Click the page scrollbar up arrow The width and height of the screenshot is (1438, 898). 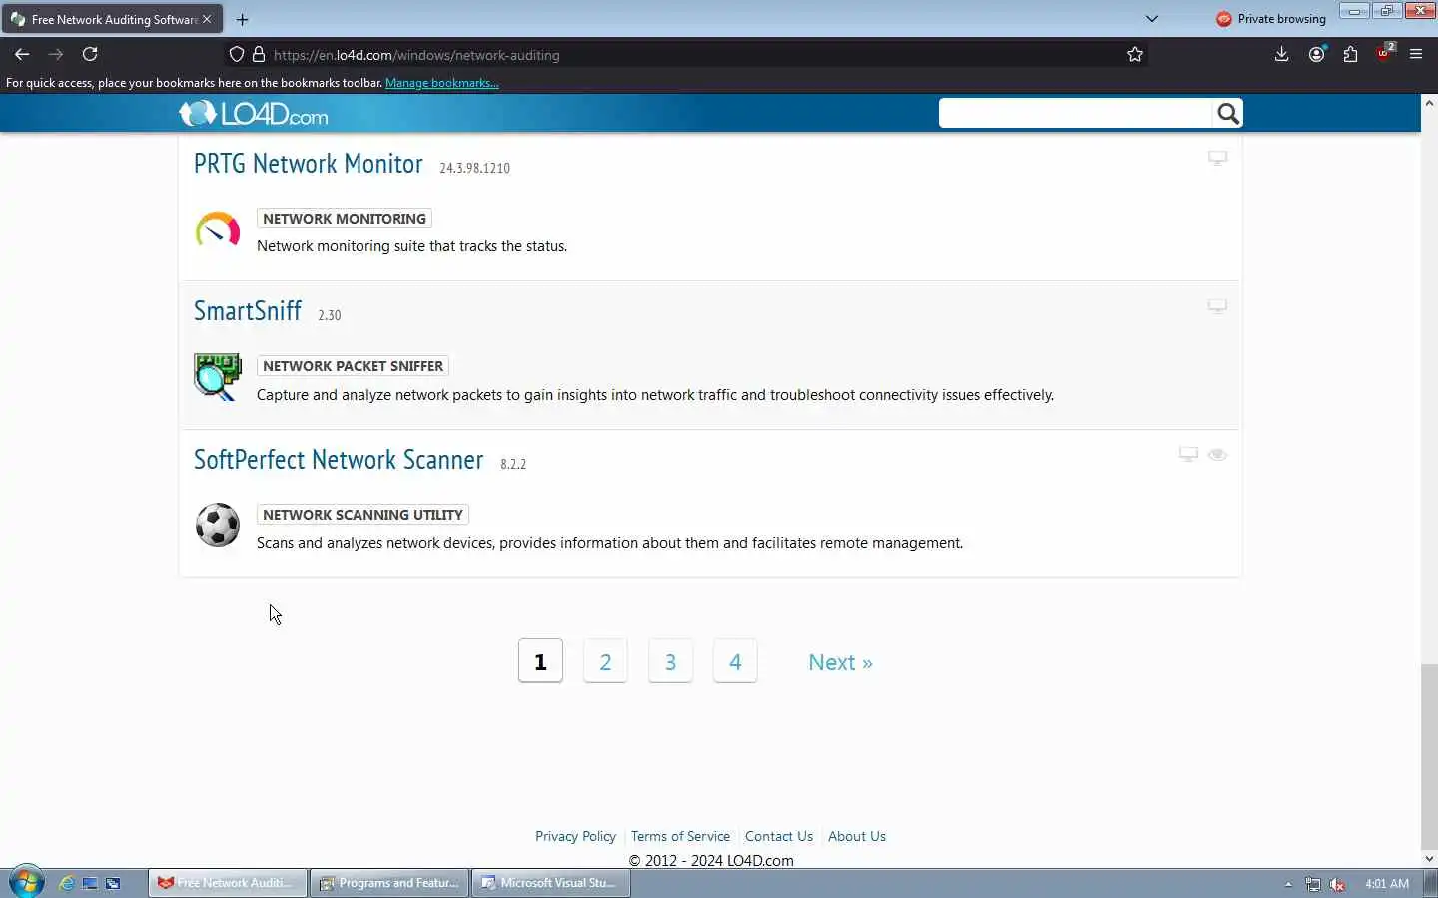click(1429, 102)
